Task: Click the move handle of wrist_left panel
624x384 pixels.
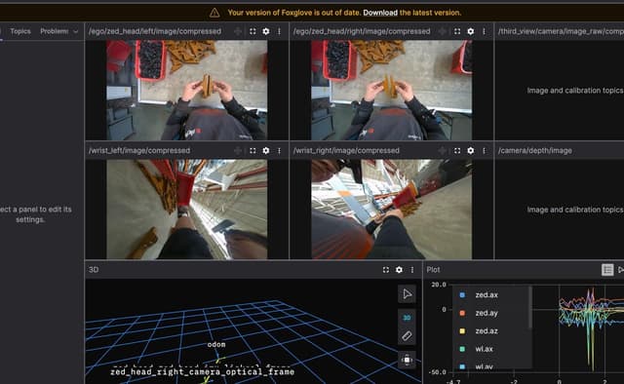Action: (238, 150)
